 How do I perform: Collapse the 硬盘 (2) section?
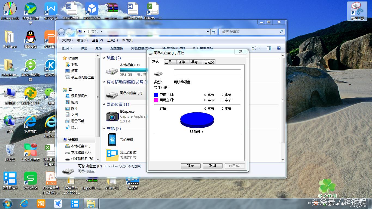click(x=103, y=58)
